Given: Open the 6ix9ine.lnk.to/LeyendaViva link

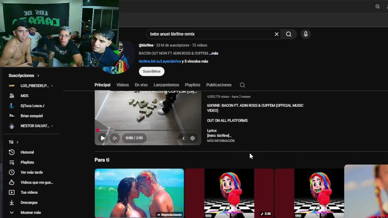Looking at the screenshot, I should pos(160,61).
